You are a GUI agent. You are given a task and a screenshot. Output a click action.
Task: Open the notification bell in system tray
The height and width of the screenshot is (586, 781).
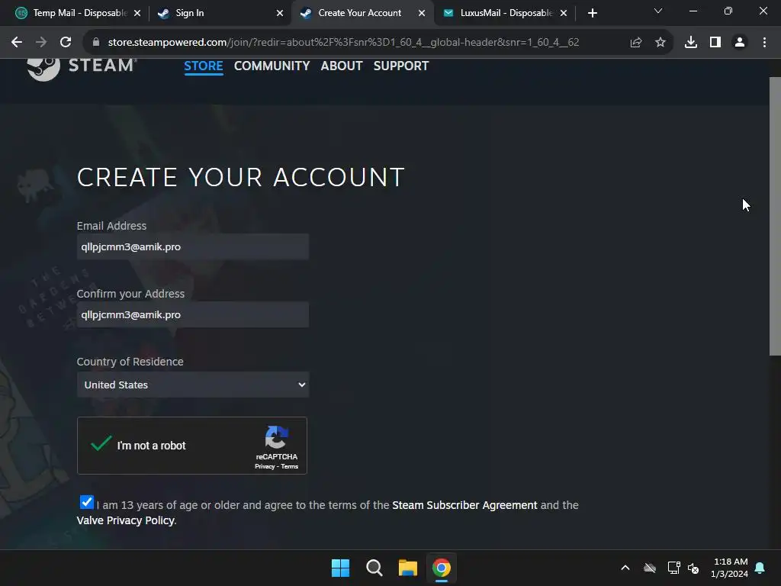click(760, 568)
